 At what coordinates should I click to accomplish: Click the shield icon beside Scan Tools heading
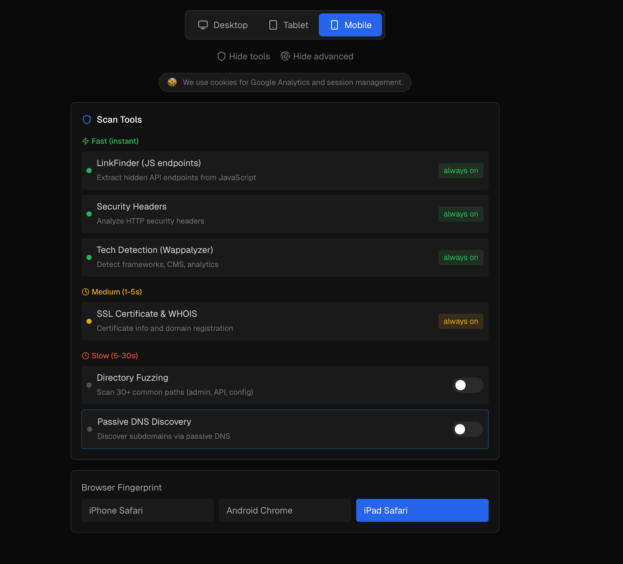[x=86, y=119]
